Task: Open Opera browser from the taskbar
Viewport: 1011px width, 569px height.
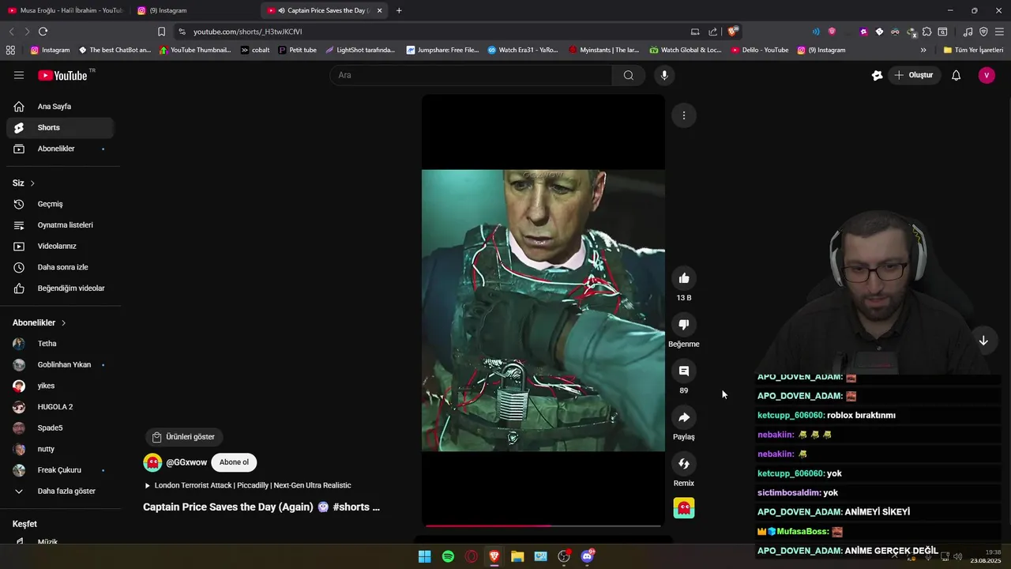Action: click(x=472, y=556)
